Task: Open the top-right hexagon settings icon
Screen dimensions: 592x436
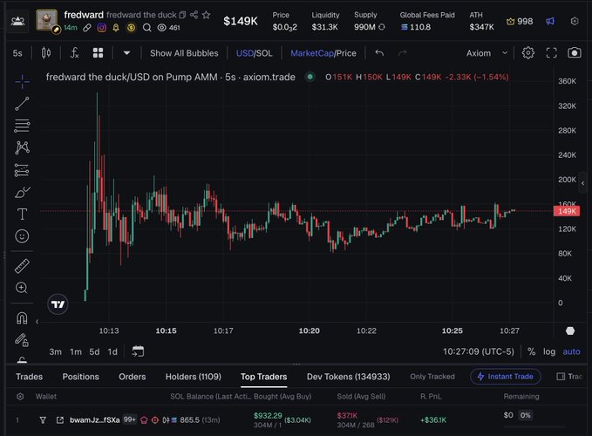Action: click(575, 21)
